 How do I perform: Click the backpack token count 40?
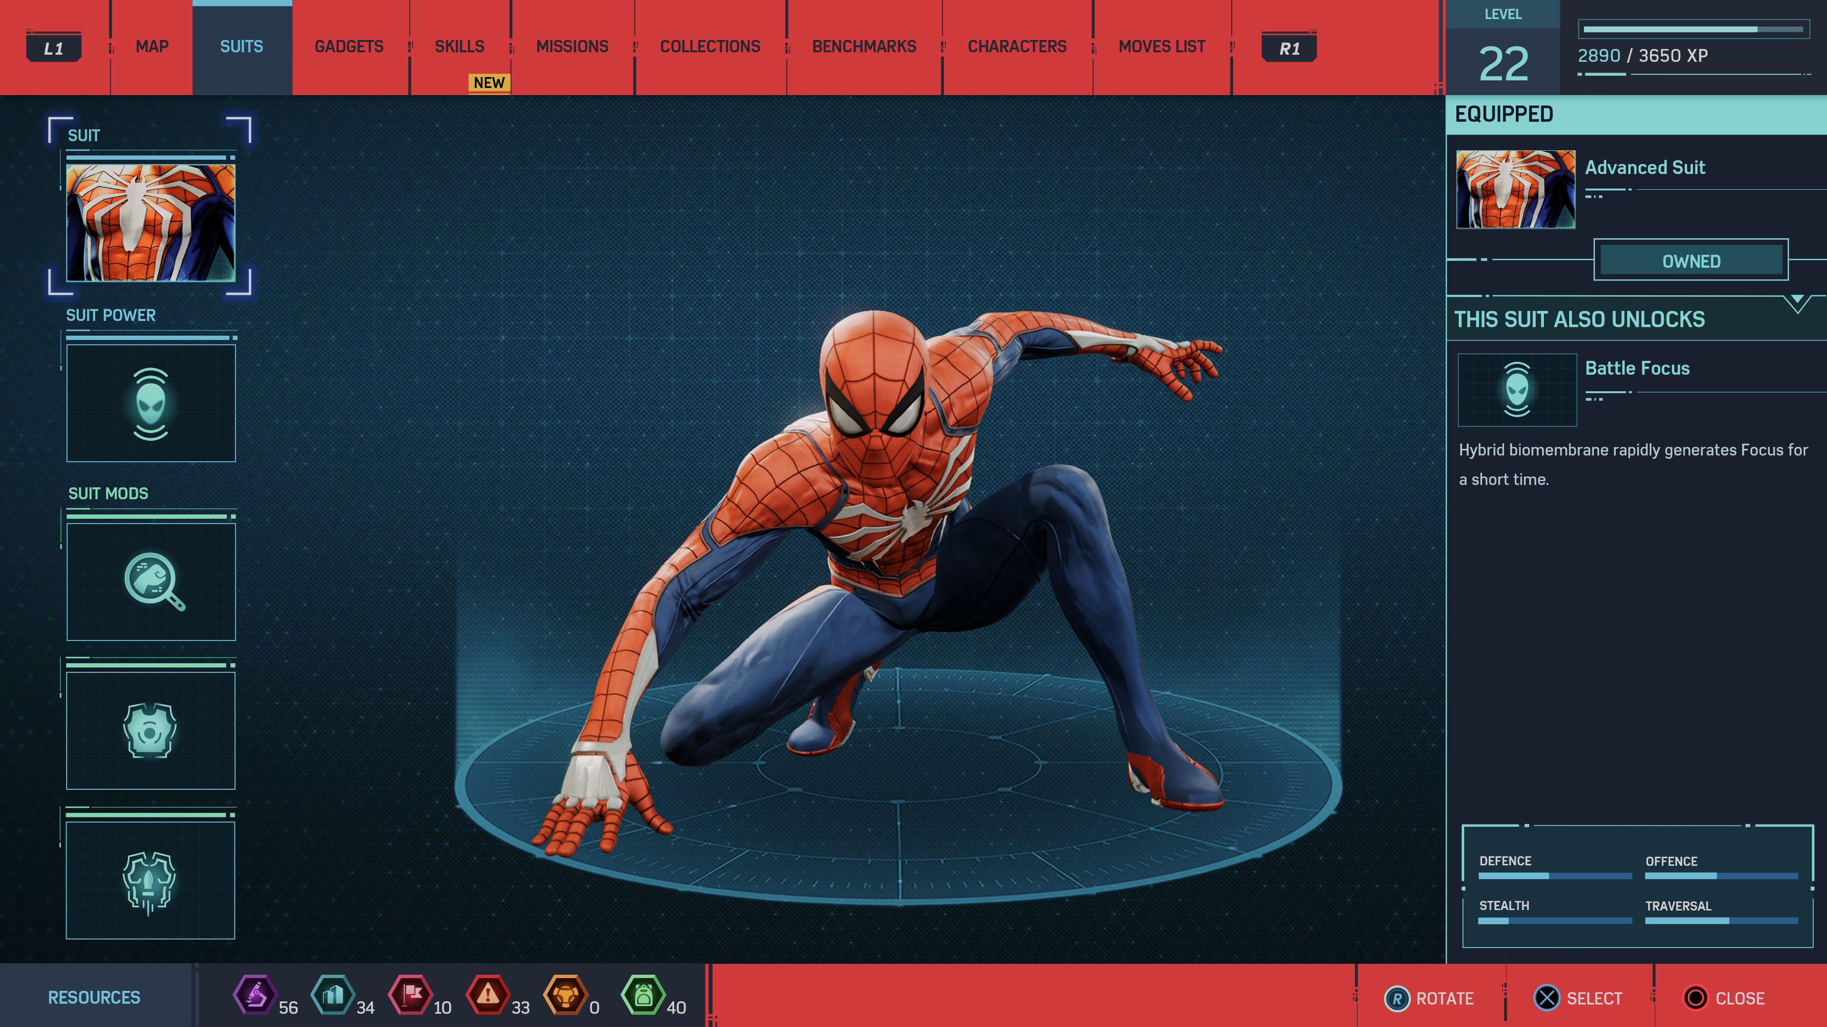coord(676,1007)
